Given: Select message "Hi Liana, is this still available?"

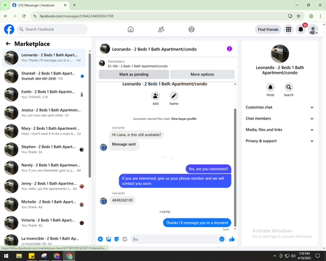Looking at the screenshot, I should pyautogui.click(x=136, y=135).
